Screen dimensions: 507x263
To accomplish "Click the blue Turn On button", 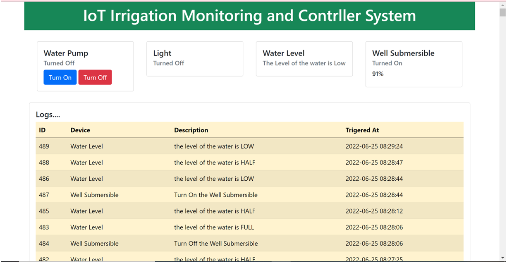I will point(60,77).
